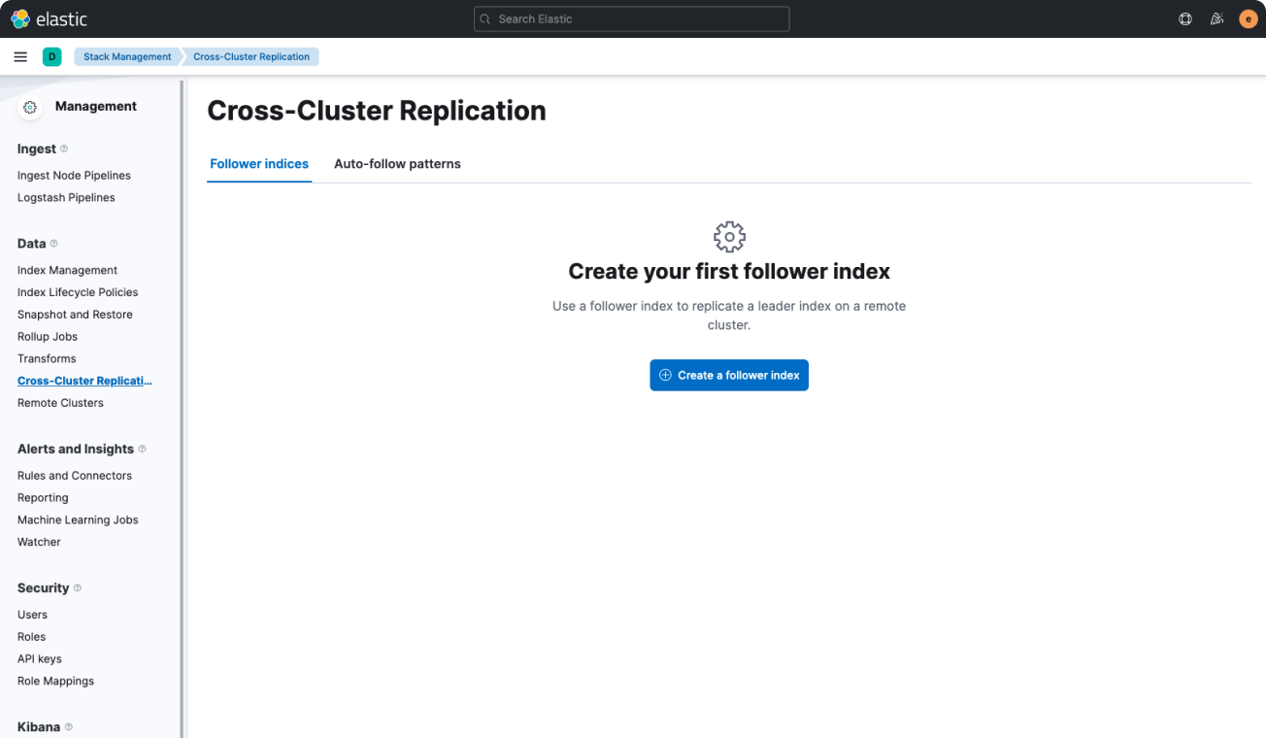Open the Alerts and Insights help icon
This screenshot has height=738, width=1266.
(x=143, y=449)
